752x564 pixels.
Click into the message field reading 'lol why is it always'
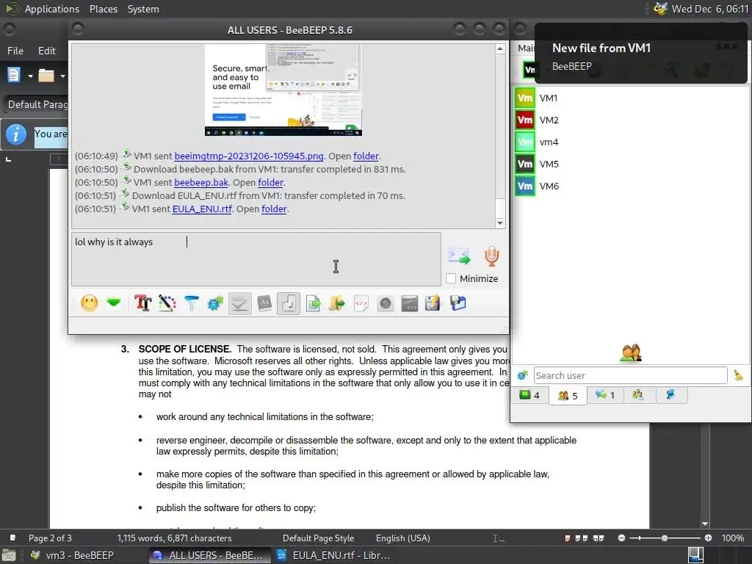point(256,259)
